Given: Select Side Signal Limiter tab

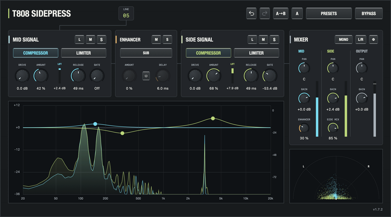Looking at the screenshot, I should [x=256, y=53].
